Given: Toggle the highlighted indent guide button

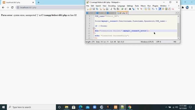Looking at the screenshot, I should point(160,9).
